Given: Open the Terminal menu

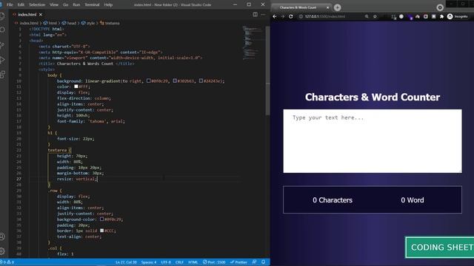Looking at the screenshot, I should click(92, 4).
